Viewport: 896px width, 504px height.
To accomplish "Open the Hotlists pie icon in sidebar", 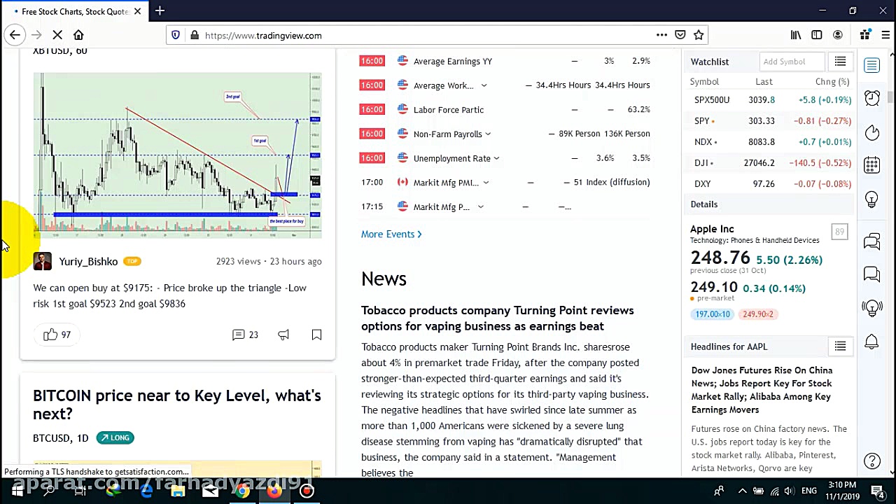I will coord(871,132).
